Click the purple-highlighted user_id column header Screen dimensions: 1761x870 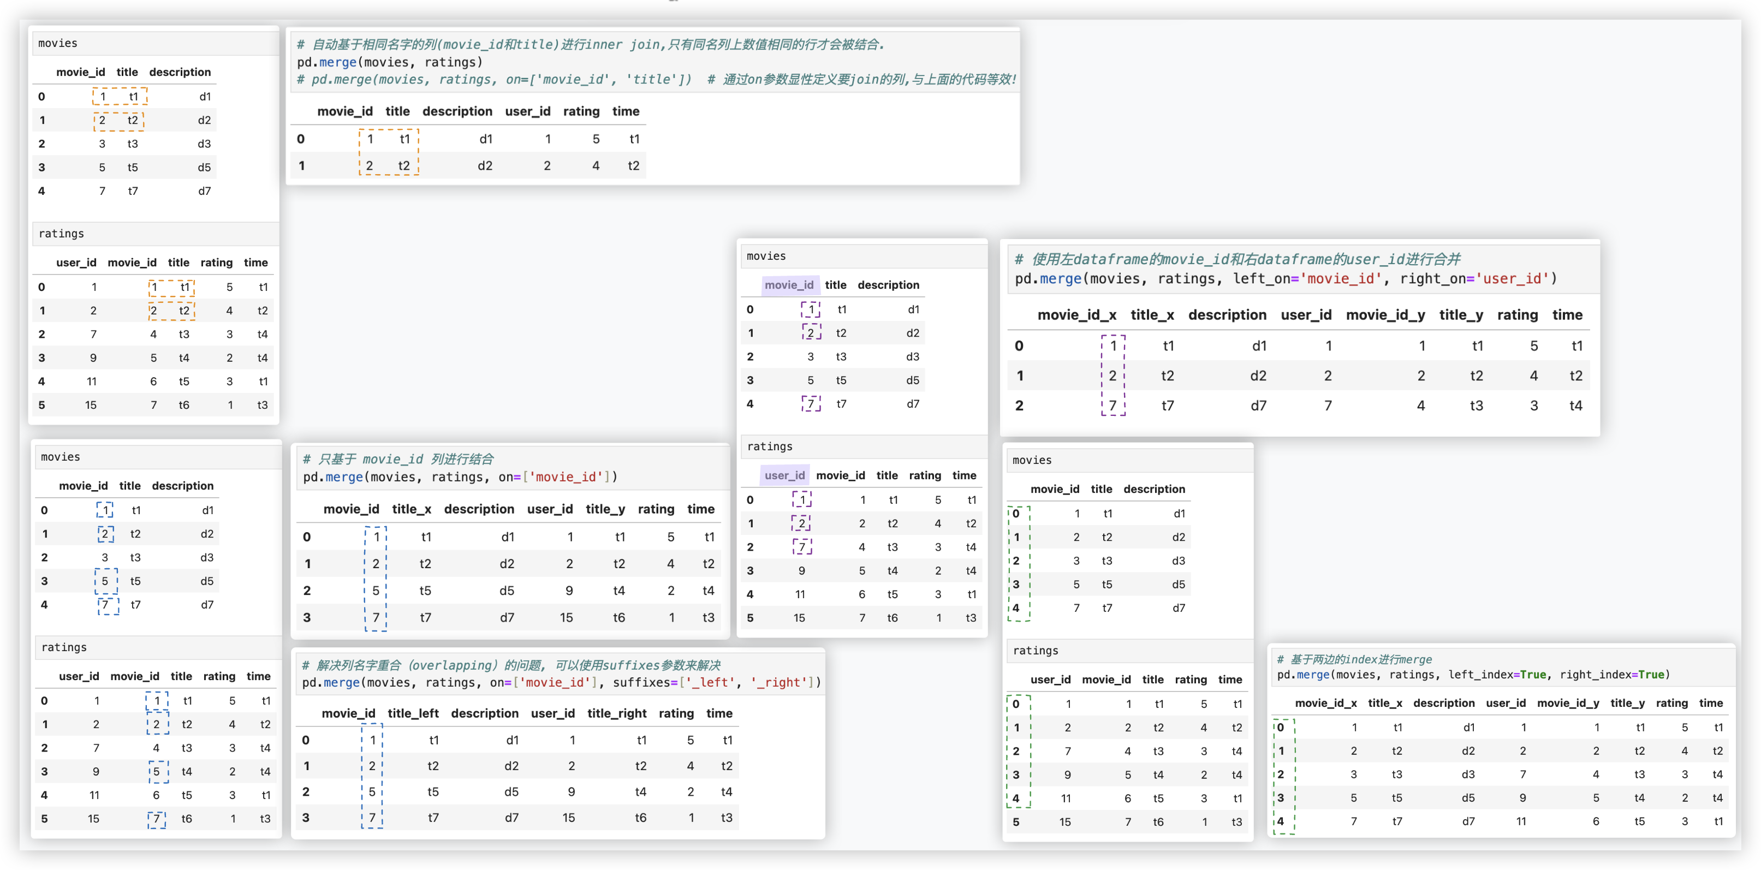(x=784, y=476)
